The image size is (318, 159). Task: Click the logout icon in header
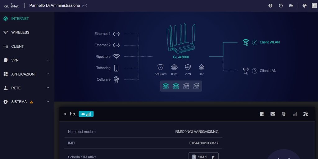coord(291,6)
